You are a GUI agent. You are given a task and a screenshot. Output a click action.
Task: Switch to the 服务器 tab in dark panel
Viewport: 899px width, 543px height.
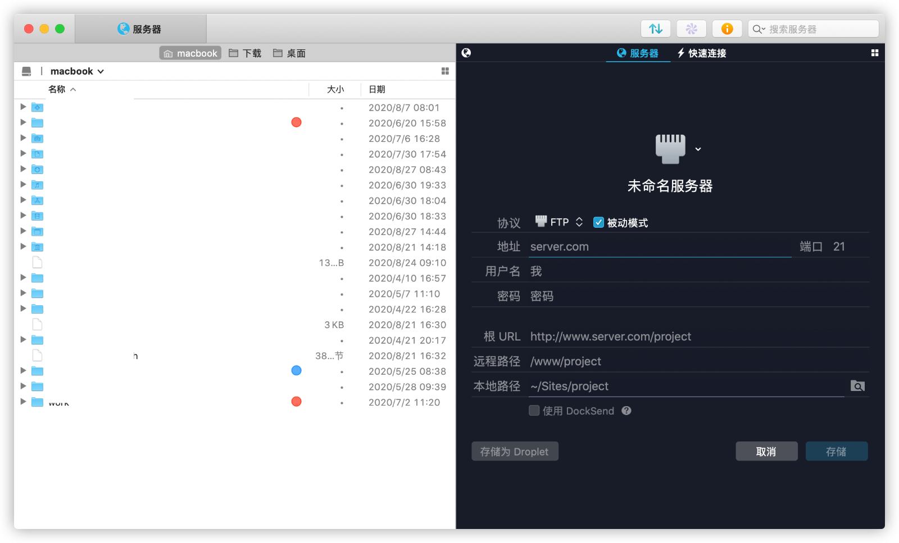tap(638, 53)
